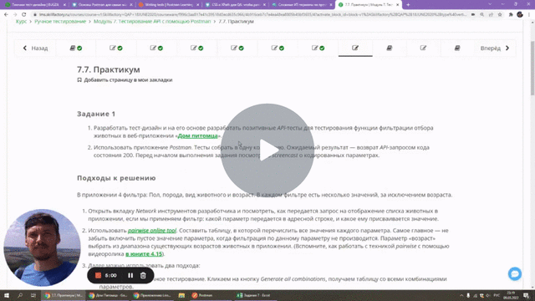Image resolution: width=535 pixels, height=301 pixels.
Task: Open the pairwise online tool link
Action: coord(152,231)
